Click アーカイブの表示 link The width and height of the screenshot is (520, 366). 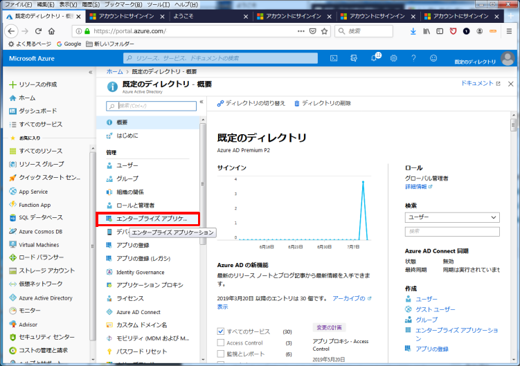click(348, 298)
